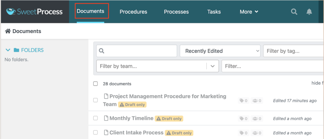Expand the Filter by team dropdown
Image resolution: width=324 pixels, height=139 pixels.
[212, 66]
